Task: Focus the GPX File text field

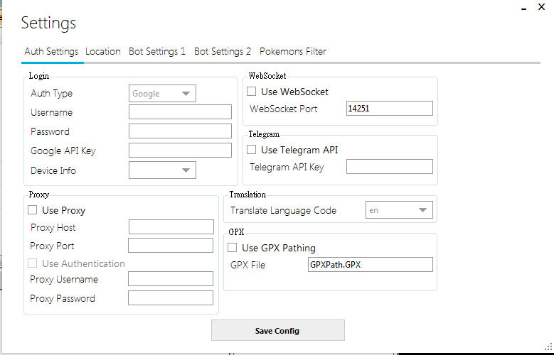Action: coord(370,265)
